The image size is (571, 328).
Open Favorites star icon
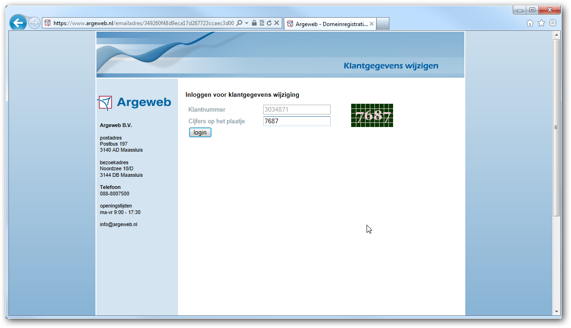tap(541, 23)
